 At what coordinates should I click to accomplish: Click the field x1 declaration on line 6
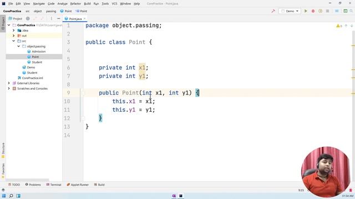pyautogui.click(x=142, y=67)
